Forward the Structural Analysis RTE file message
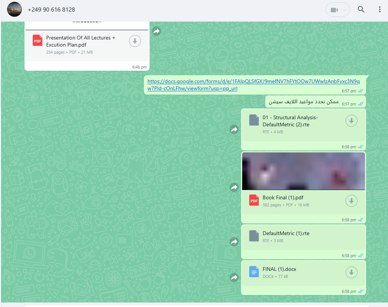Image resolution: width=388 pixels, height=307 pixels. 234,129
